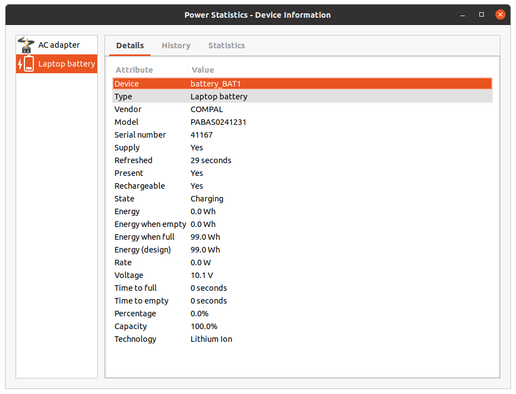
Task: Switch to the History tab
Action: coord(176,46)
